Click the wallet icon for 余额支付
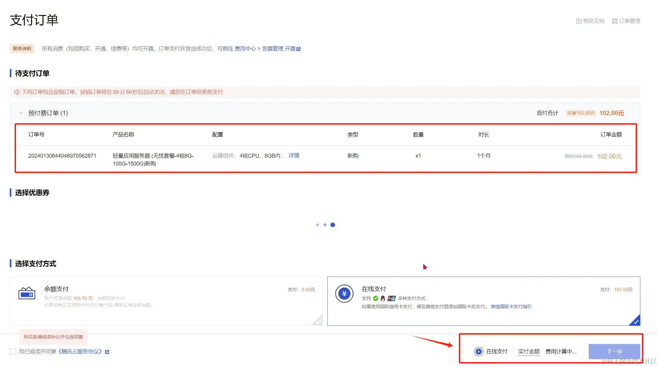This screenshot has width=659, height=367. (26, 293)
